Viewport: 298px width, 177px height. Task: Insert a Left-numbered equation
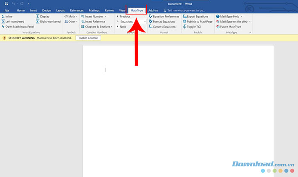(x=14, y=21)
